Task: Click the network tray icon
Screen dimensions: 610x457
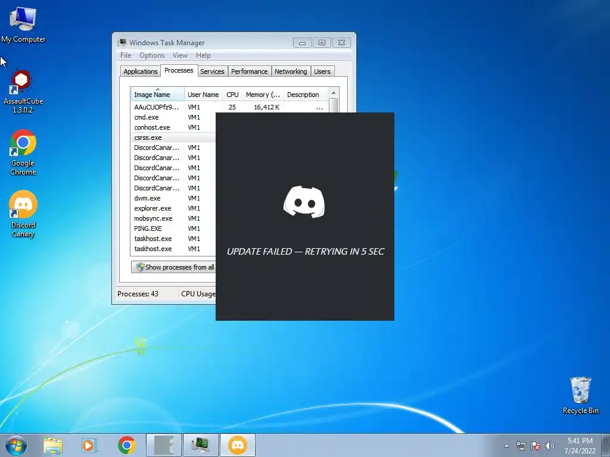Action: 521,446
